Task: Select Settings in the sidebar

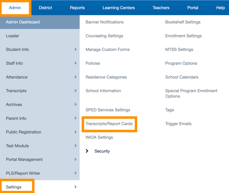Action: click(x=14, y=187)
